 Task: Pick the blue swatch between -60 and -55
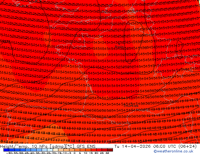point(12,150)
